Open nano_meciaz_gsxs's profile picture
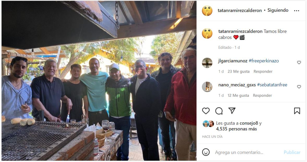Viewport: 307px width, 162px height. coord(207,87)
